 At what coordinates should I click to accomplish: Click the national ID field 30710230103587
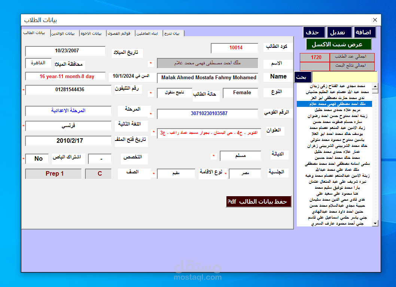[x=208, y=114]
